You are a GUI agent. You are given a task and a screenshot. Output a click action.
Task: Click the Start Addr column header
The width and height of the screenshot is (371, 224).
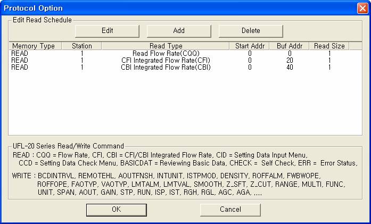249,46
